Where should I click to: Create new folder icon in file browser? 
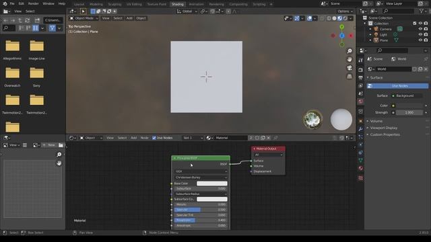coord(37,20)
